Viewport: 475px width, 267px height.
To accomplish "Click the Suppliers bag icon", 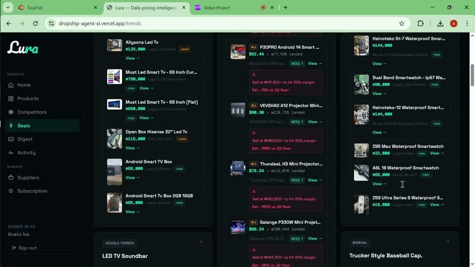I will pyautogui.click(x=11, y=178).
